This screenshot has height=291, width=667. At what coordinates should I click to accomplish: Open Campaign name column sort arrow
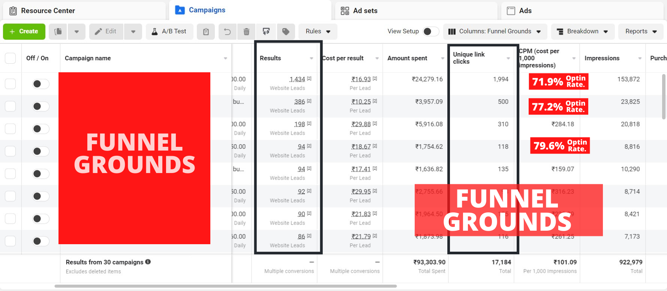(225, 58)
